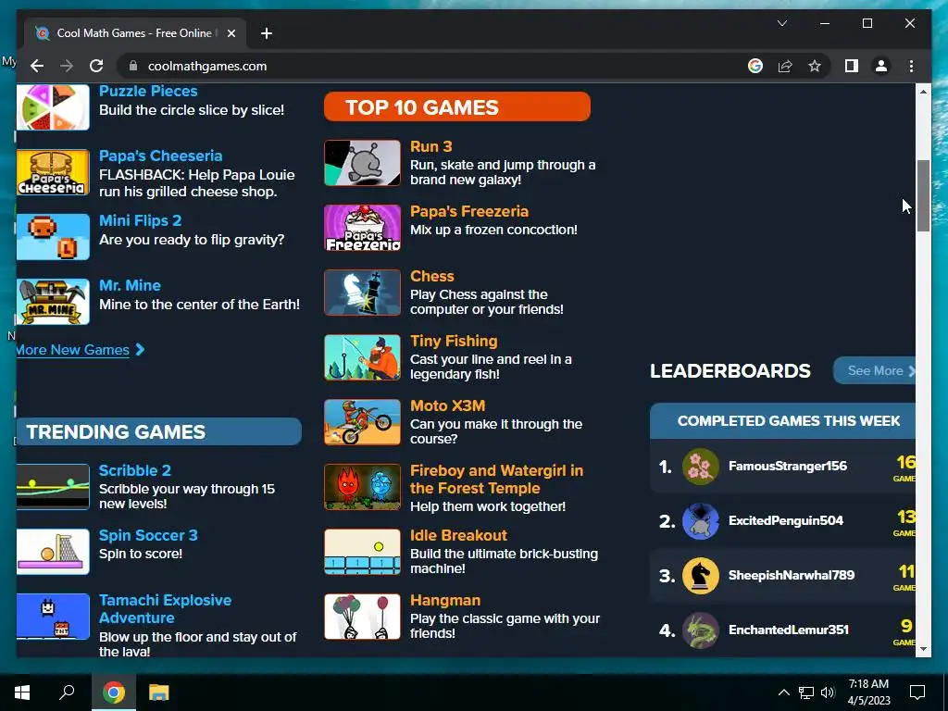Open the Chess game thumbnail
The image size is (948, 711).
coord(362,293)
